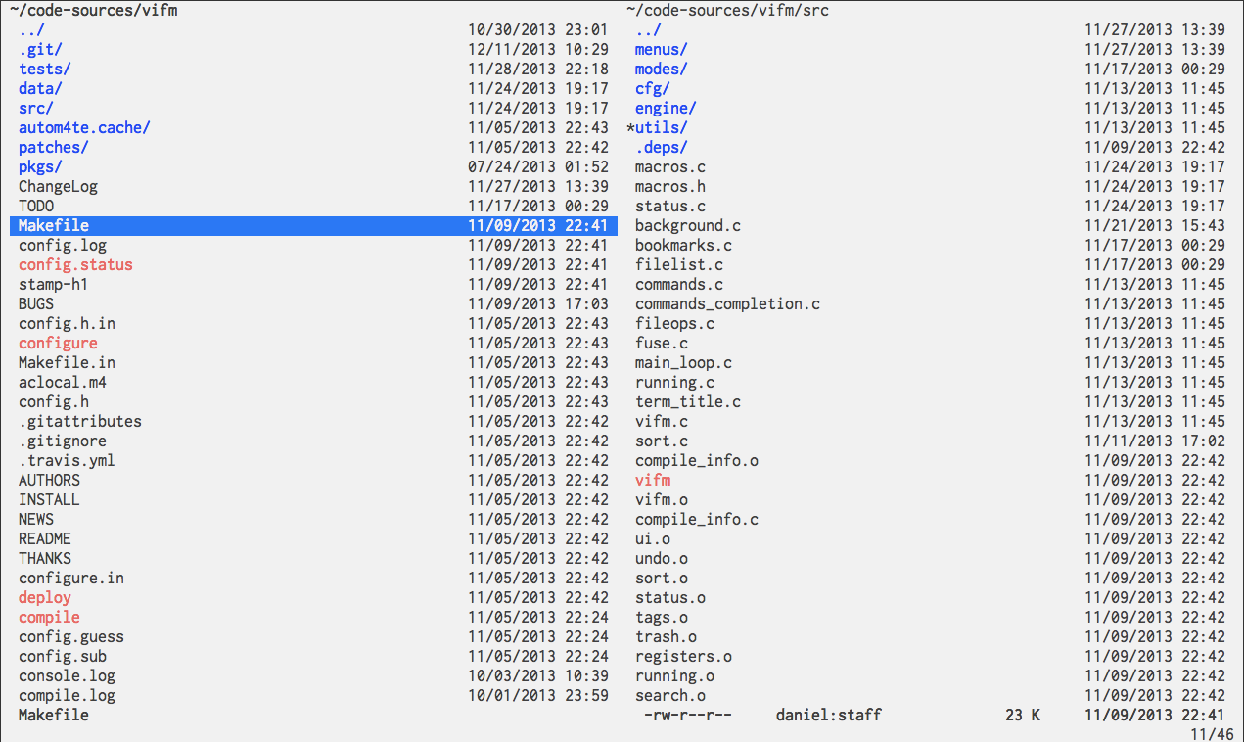Select background.c file

(688, 225)
